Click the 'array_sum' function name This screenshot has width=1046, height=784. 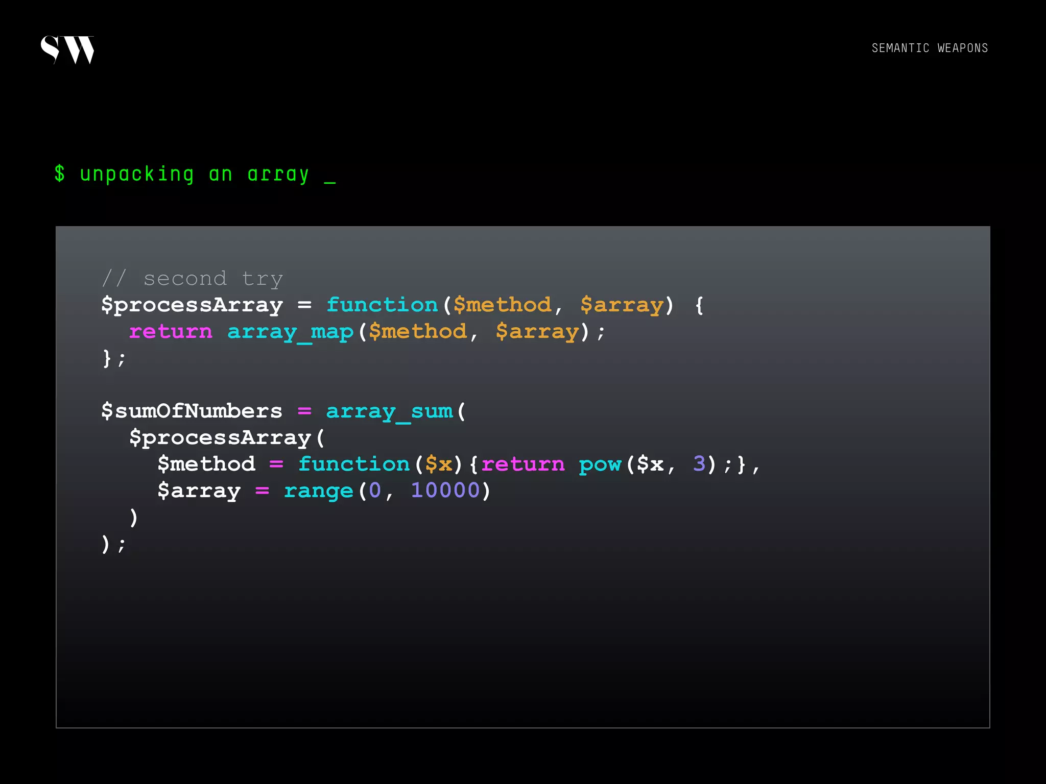[390, 411]
